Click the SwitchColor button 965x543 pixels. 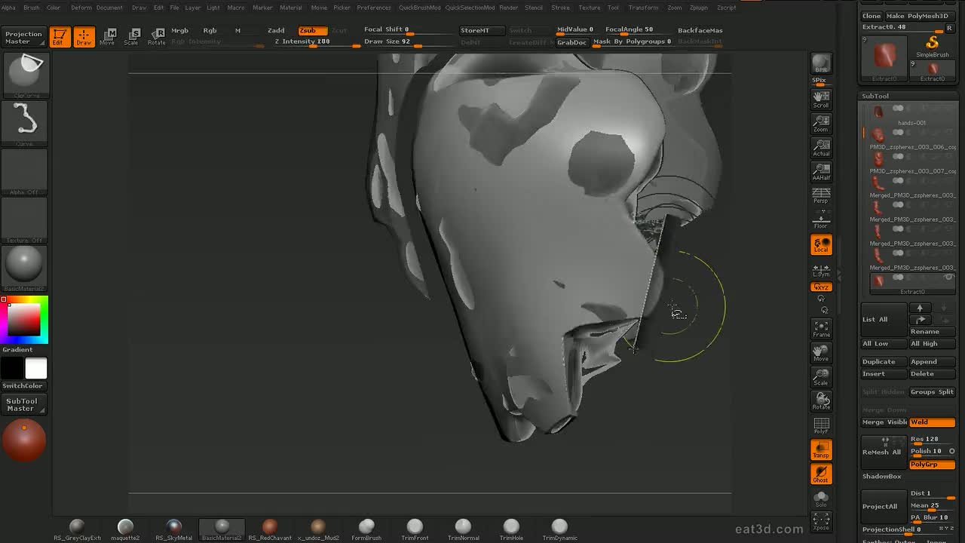coord(23,386)
